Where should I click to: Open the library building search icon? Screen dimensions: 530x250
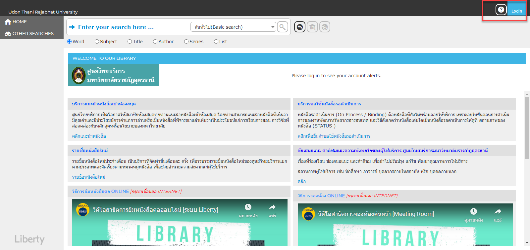[312, 27]
